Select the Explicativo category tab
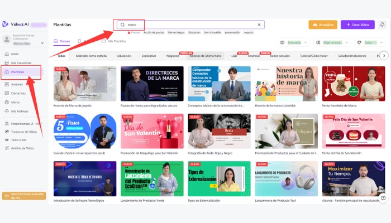This screenshot has height=223, width=391. point(149,56)
